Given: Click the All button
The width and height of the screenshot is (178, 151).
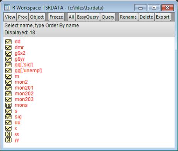Looking at the screenshot, I should [71, 17].
